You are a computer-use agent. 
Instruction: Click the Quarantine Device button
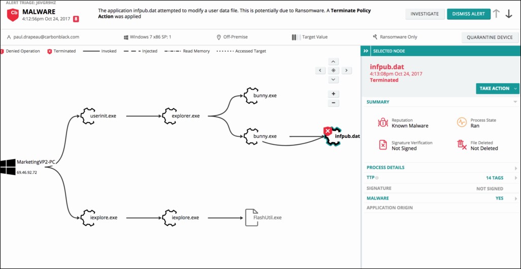(x=490, y=37)
